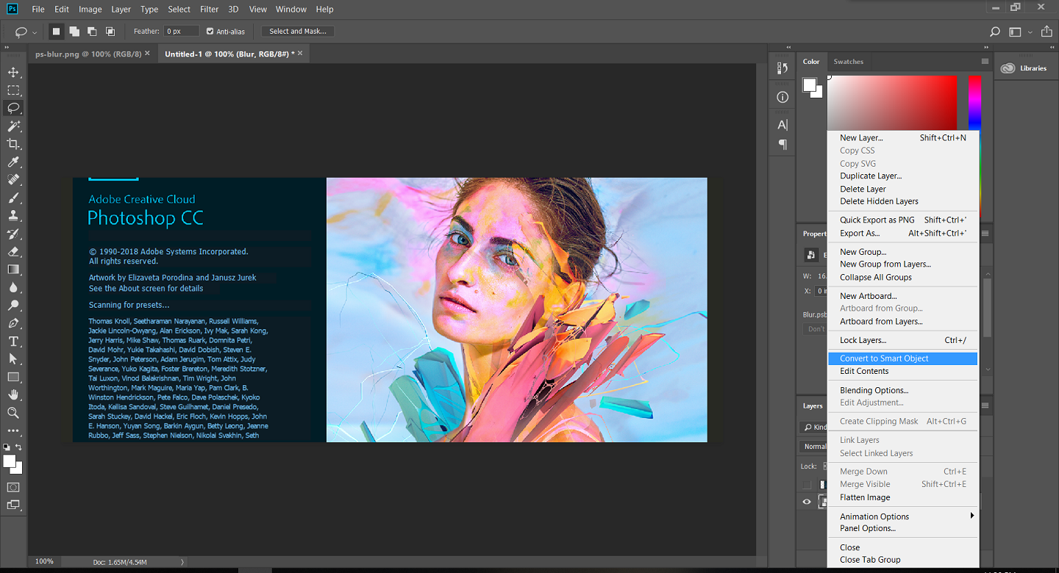Choose Intersect with selection mode
Viewport: 1059px width, 573px height.
click(x=110, y=32)
